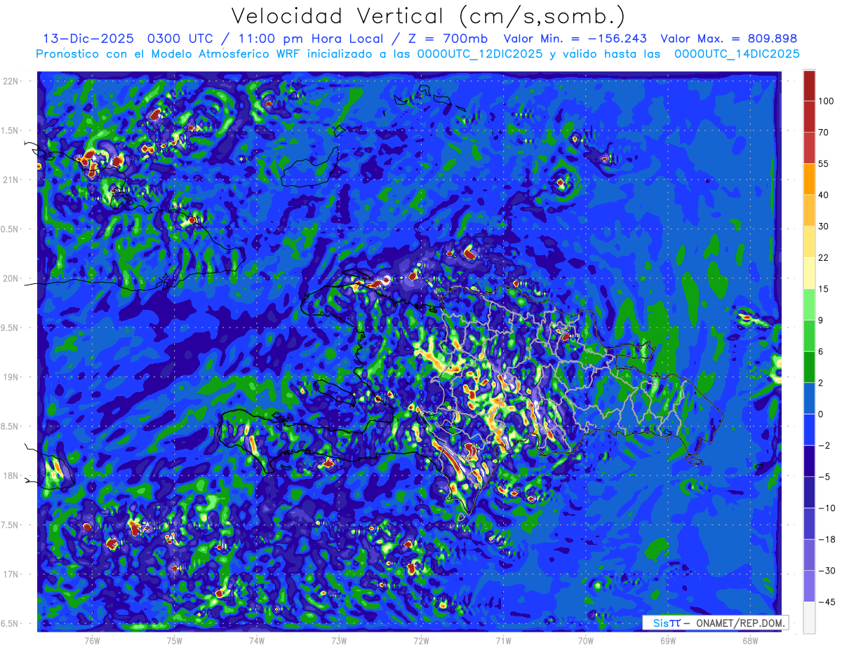
Task: Click the "17N" latitude label
Action: [11, 574]
